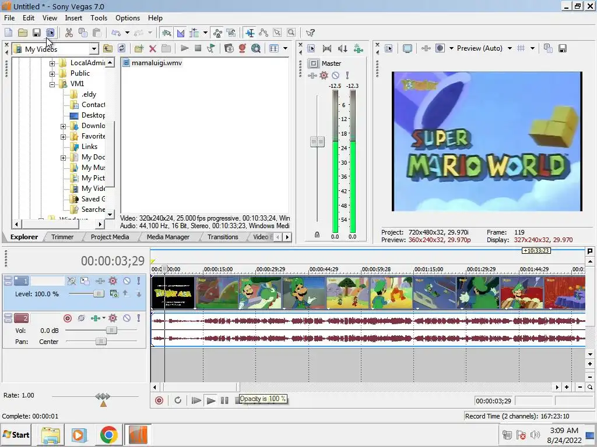Toggle Ignore Event Grouping
The width and height of the screenshot is (597, 447).
pyautogui.click(x=231, y=33)
